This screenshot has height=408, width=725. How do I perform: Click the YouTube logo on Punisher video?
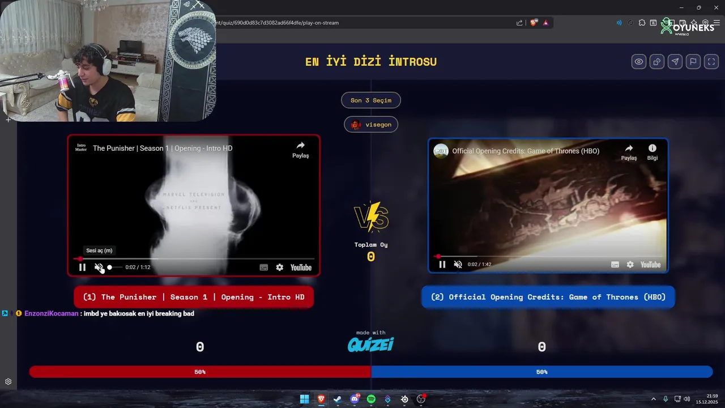coord(301,267)
